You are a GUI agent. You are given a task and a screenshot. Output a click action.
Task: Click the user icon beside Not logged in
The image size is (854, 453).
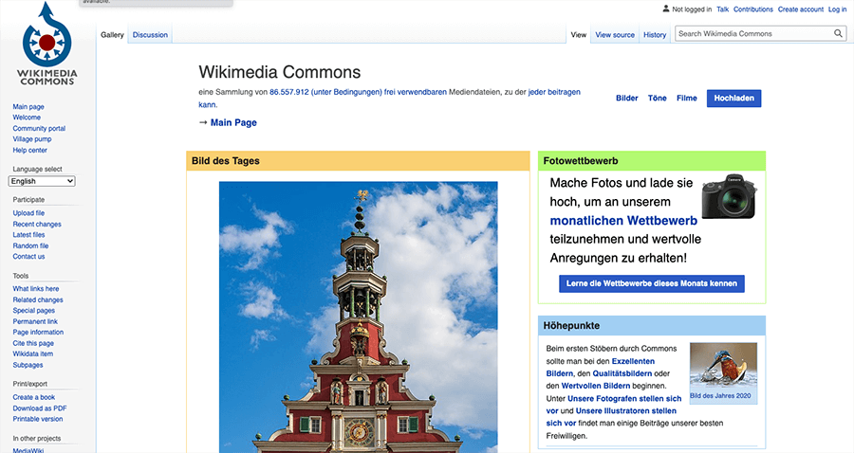coord(665,9)
